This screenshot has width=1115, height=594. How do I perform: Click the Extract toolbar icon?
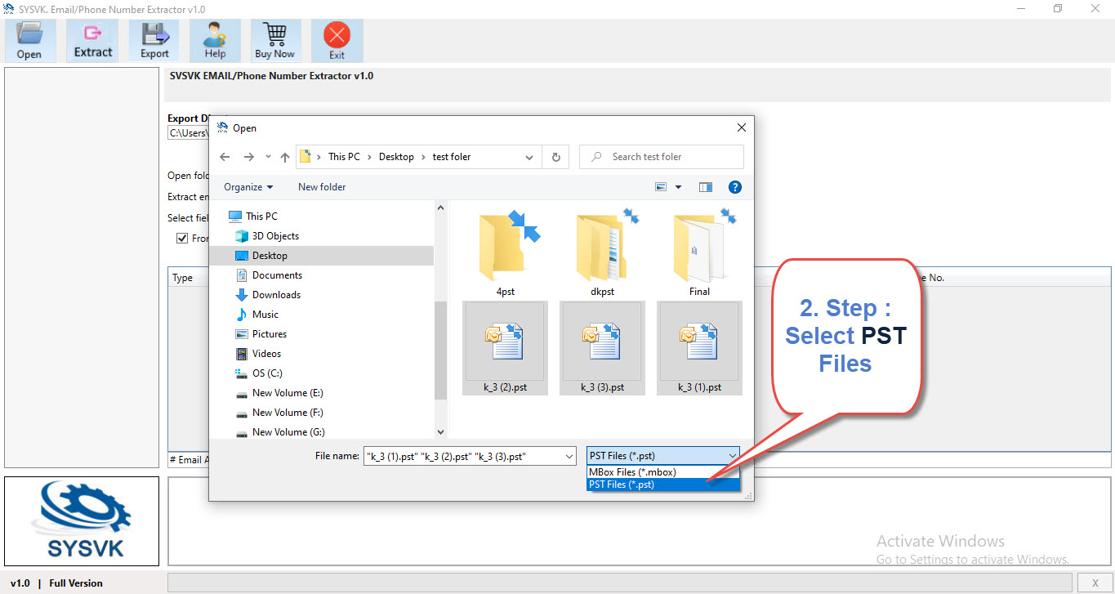coord(92,40)
